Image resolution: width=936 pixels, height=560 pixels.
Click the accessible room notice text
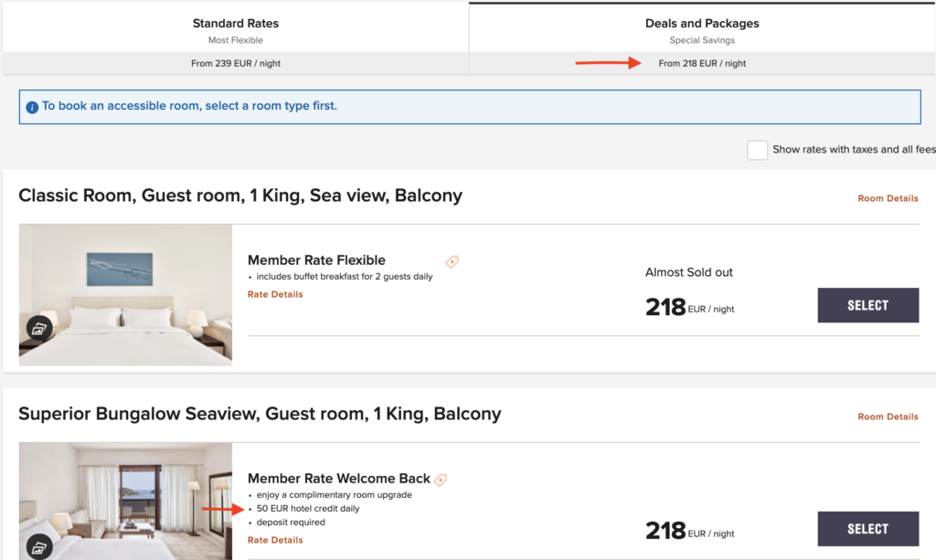coord(189,106)
